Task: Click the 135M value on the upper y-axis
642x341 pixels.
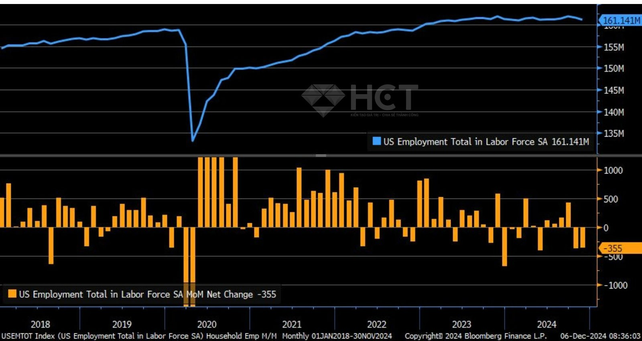Action: tap(614, 133)
